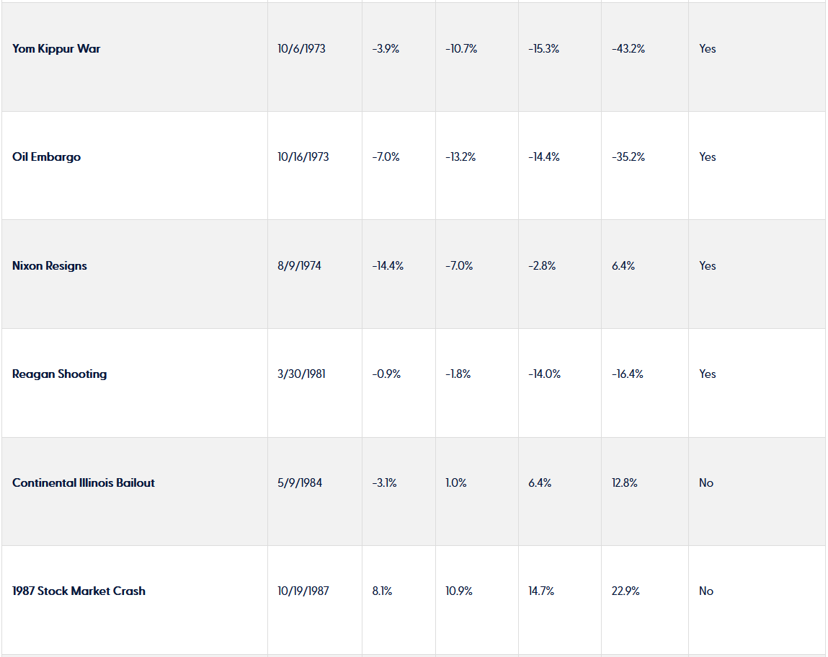The height and width of the screenshot is (657, 828).
Task: Select the "Reagan Shooting" event name
Action: (59, 374)
